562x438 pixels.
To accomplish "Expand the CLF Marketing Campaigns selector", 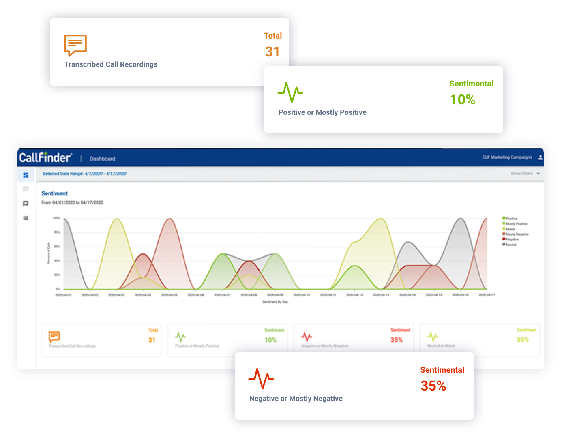I will tap(507, 157).
